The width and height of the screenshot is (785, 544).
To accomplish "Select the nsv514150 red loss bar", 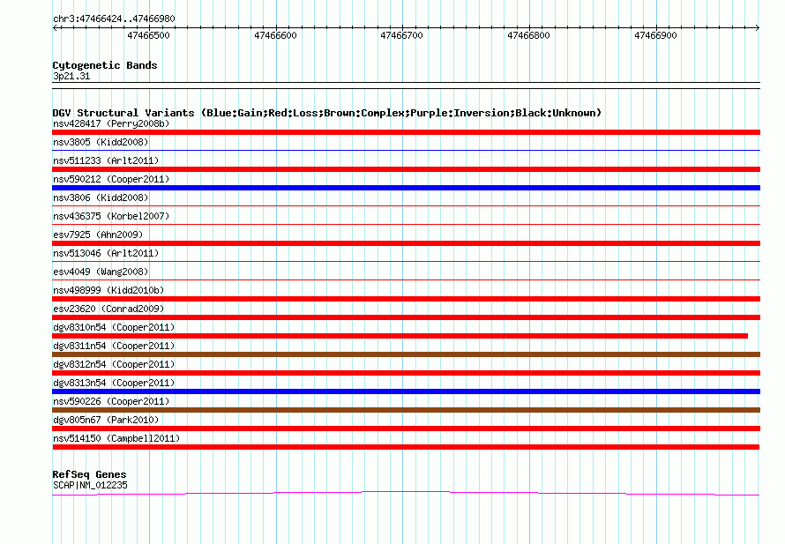I will [406, 447].
